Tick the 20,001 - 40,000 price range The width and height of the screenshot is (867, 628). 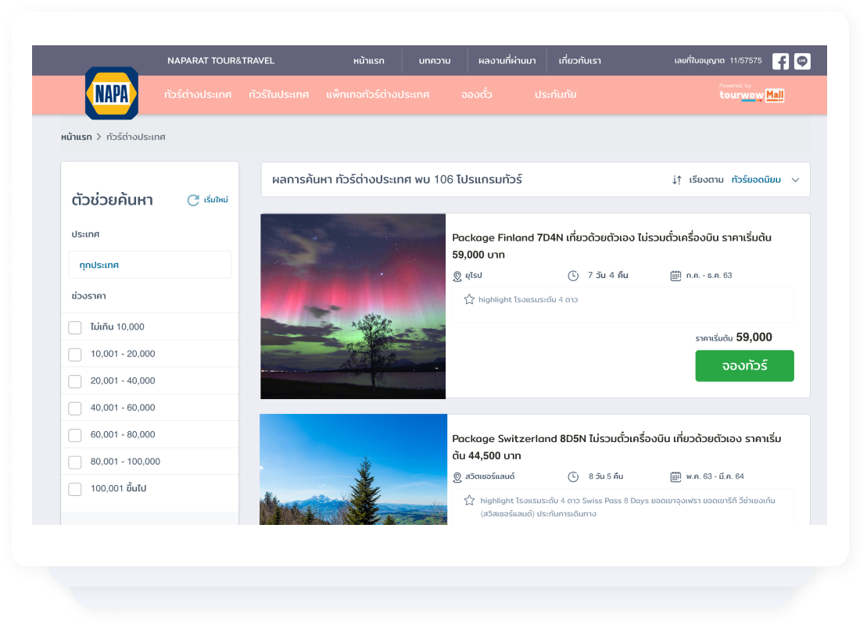pyautogui.click(x=75, y=381)
